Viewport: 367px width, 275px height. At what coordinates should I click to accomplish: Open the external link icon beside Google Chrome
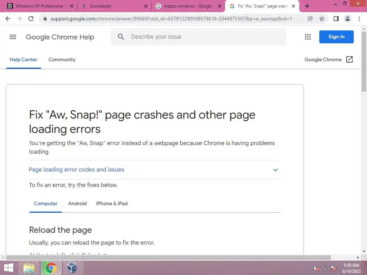click(349, 59)
